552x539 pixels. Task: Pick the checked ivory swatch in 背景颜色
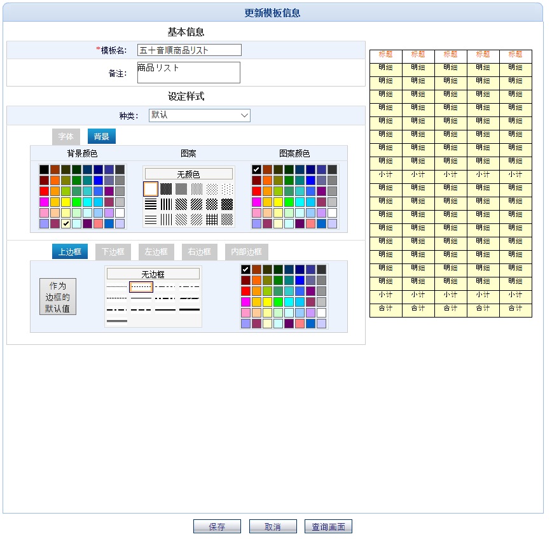point(66,223)
